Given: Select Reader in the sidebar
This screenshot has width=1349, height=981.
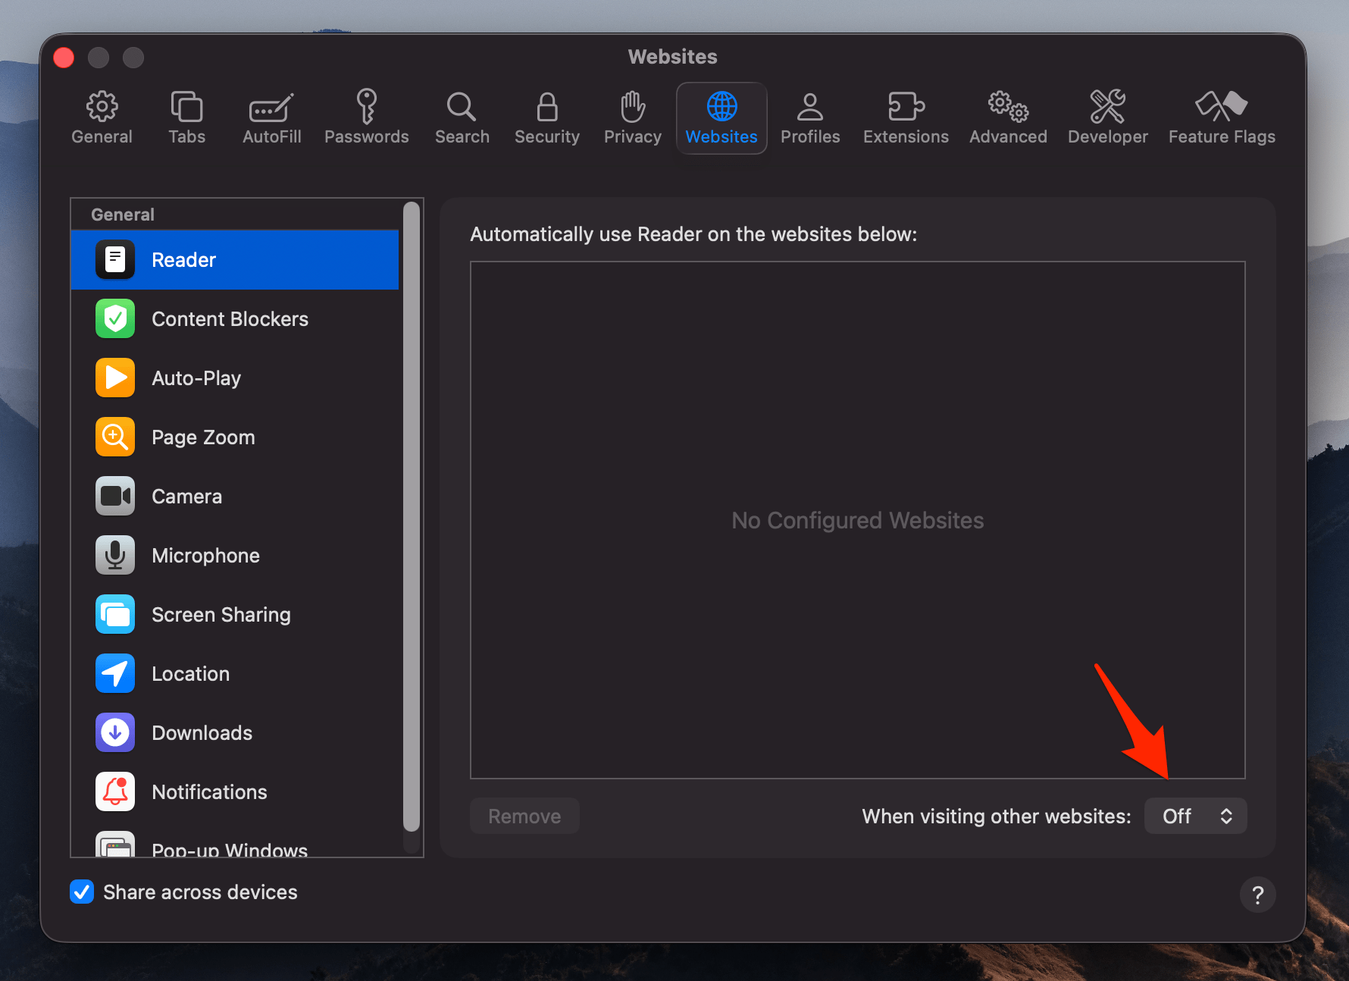Looking at the screenshot, I should (235, 260).
